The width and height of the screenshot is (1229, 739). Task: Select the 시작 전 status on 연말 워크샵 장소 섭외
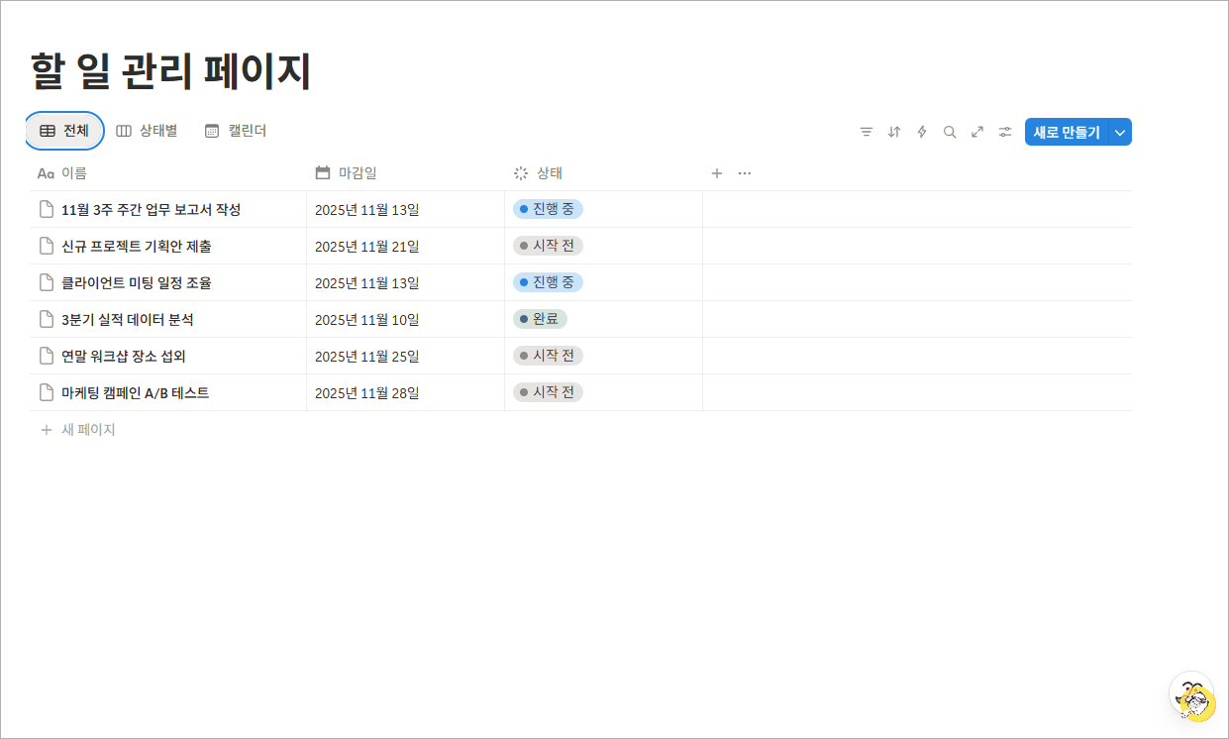pyautogui.click(x=547, y=356)
